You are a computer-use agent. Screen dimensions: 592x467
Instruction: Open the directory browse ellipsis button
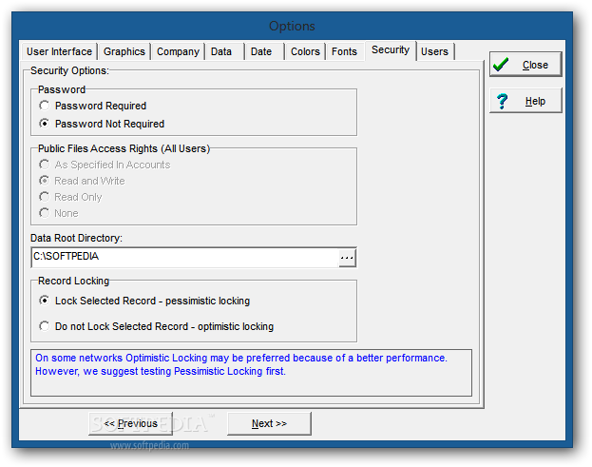click(347, 258)
